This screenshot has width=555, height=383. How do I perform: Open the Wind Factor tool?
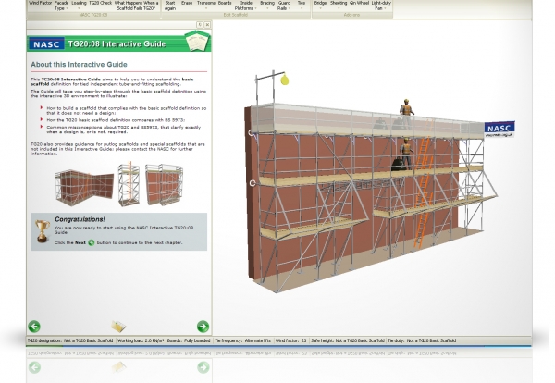[41, 5]
